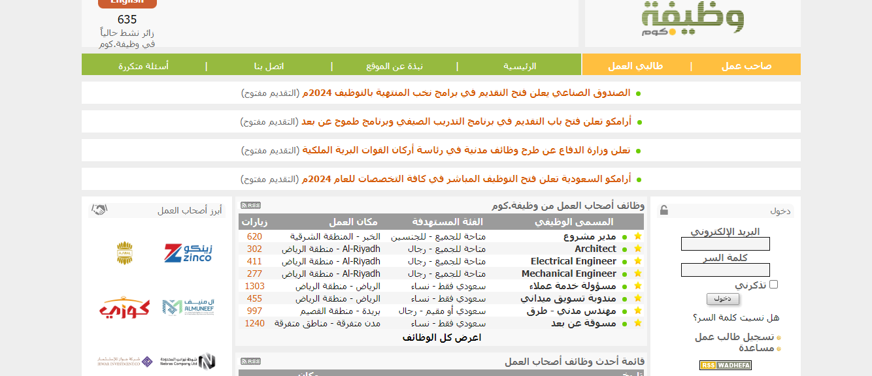Open the صاحب عمل tab
The width and height of the screenshot is (872, 376).
click(x=746, y=66)
